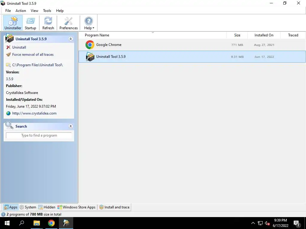Click the Jun 17, 2022 install date
Viewport: 306px width, 229px height.
point(264,57)
